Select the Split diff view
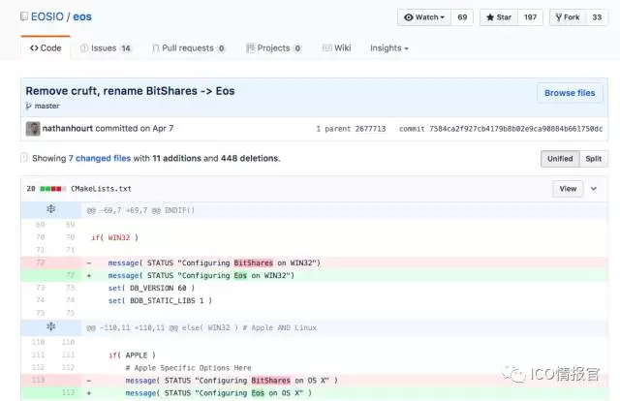The width and height of the screenshot is (620, 401). click(x=594, y=159)
